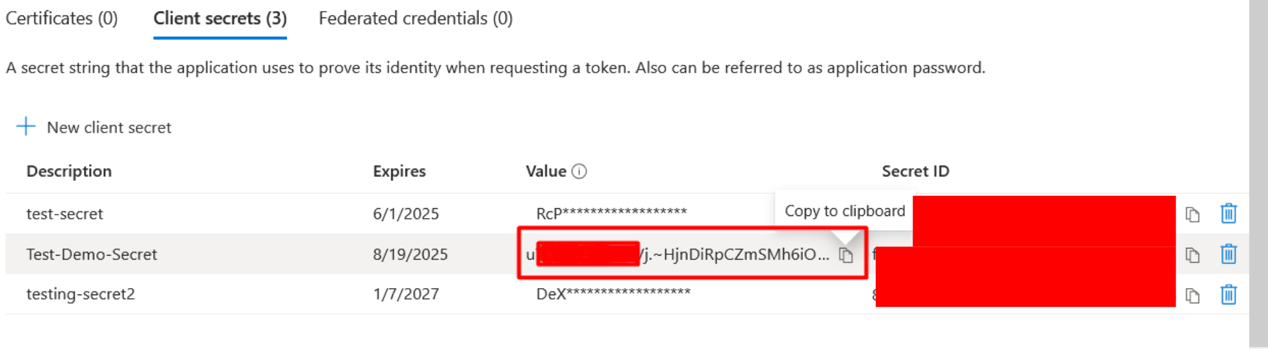Select the Test-Demo-Secret description cell
The image size is (1268, 349).
92,254
